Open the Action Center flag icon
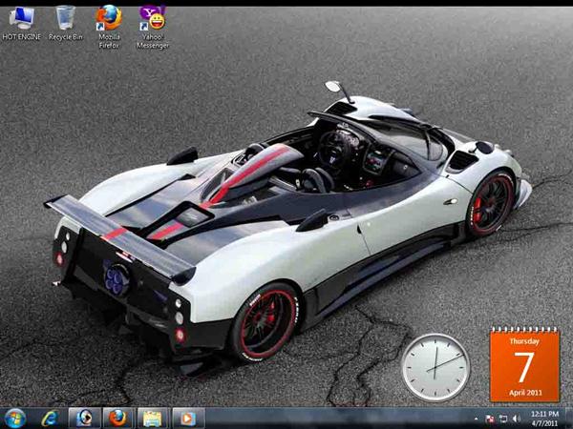The height and width of the screenshot is (429, 573). 489,419
